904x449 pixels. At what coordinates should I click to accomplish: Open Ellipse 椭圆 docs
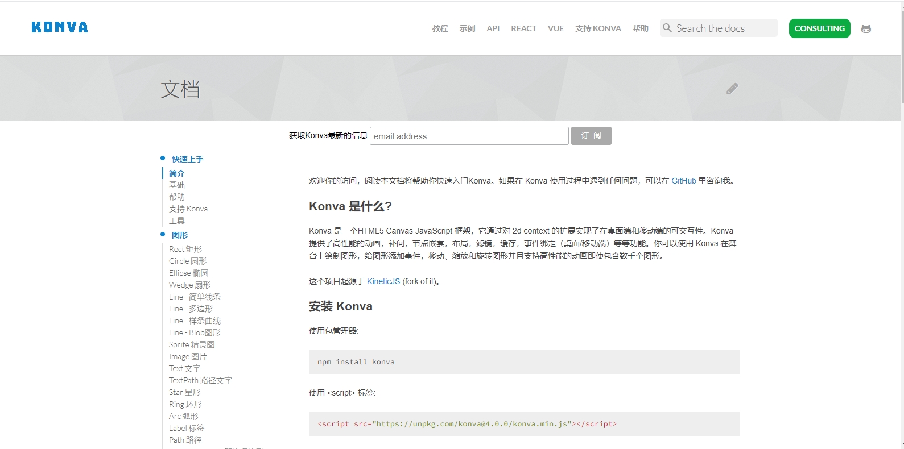pyautogui.click(x=189, y=273)
